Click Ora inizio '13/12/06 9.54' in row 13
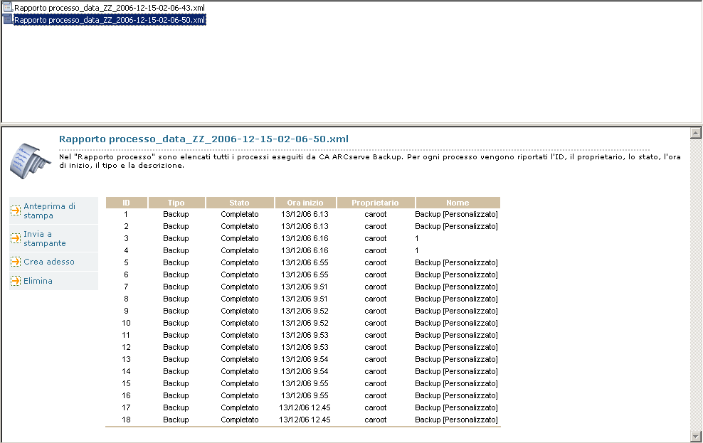This screenshot has width=703, height=443. (x=305, y=360)
